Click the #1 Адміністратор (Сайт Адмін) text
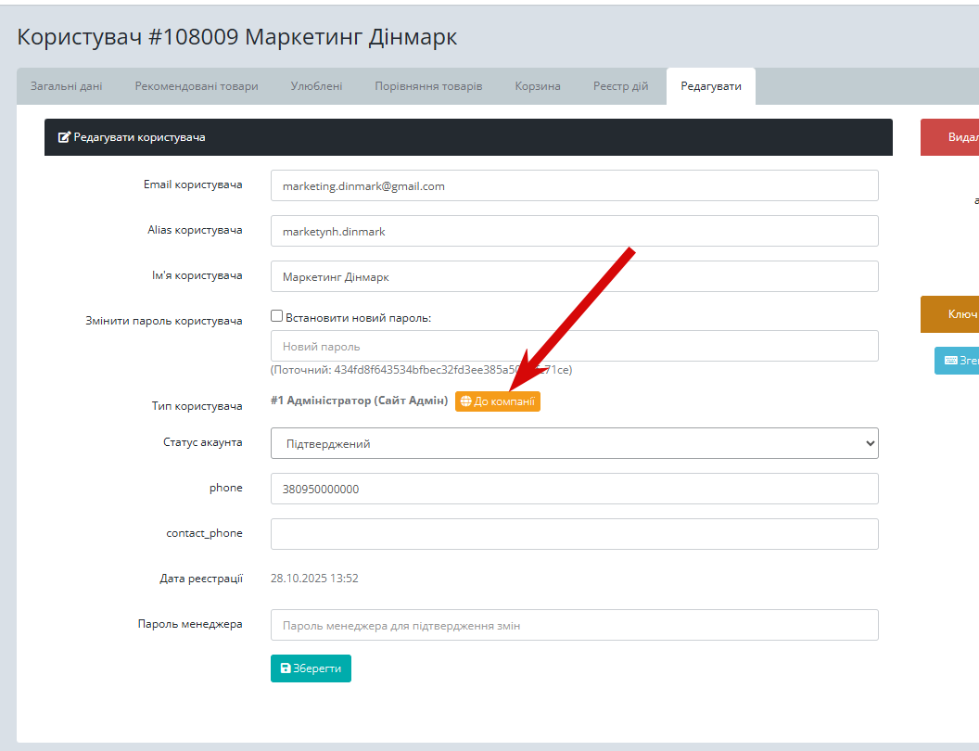Screen dimensions: 979x751 tap(359, 401)
